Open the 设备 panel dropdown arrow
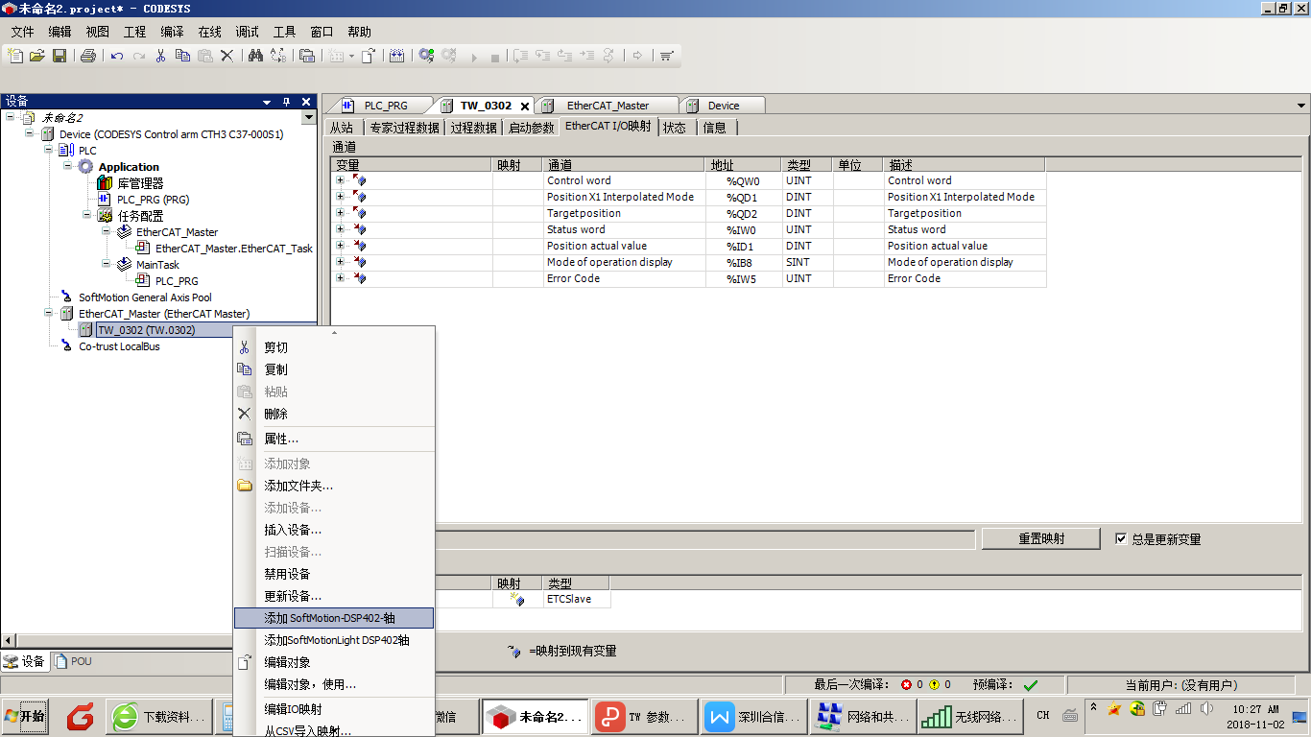Viewport: 1311px width, 737px height. point(267,102)
